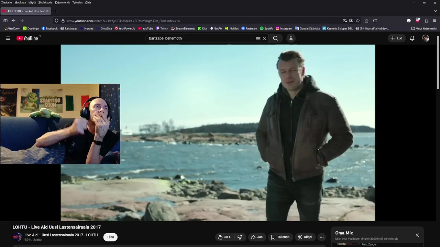The height and width of the screenshot is (247, 440).
Task: Open the Keenetic Skipper DSL bookmark
Action: 338,28
